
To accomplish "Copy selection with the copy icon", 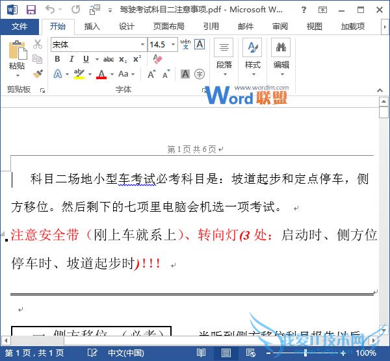I will point(38,59).
